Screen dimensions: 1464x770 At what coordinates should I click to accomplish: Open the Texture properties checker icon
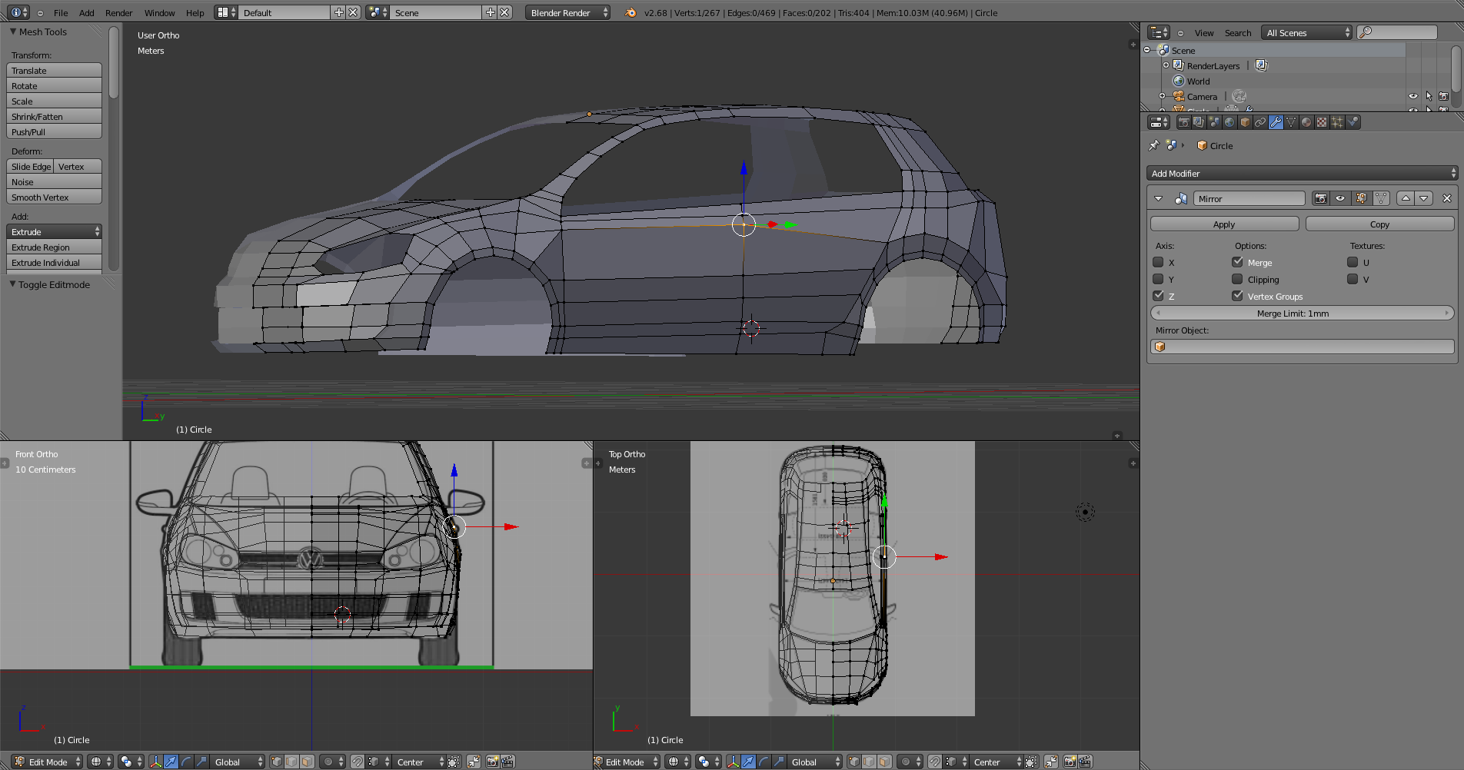tap(1322, 122)
